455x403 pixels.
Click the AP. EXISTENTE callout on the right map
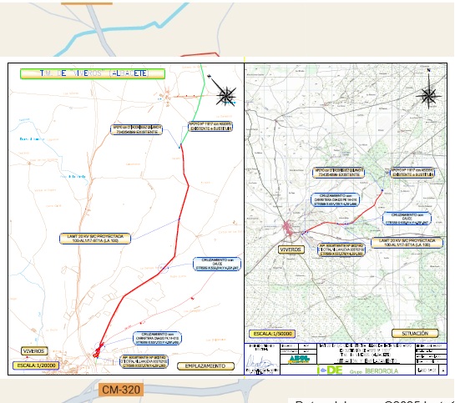341,249
